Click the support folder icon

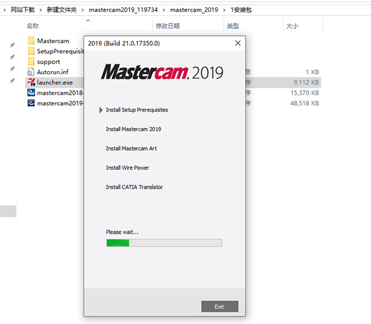[31, 62]
